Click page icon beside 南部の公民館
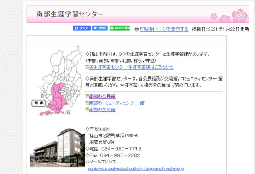This screenshot has height=174, width=255. tap(87, 96)
